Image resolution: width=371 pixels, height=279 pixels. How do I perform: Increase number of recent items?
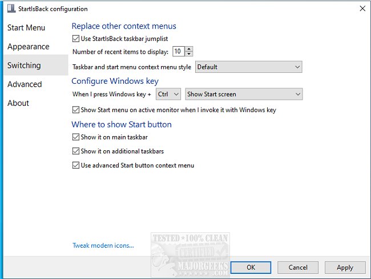(x=189, y=49)
